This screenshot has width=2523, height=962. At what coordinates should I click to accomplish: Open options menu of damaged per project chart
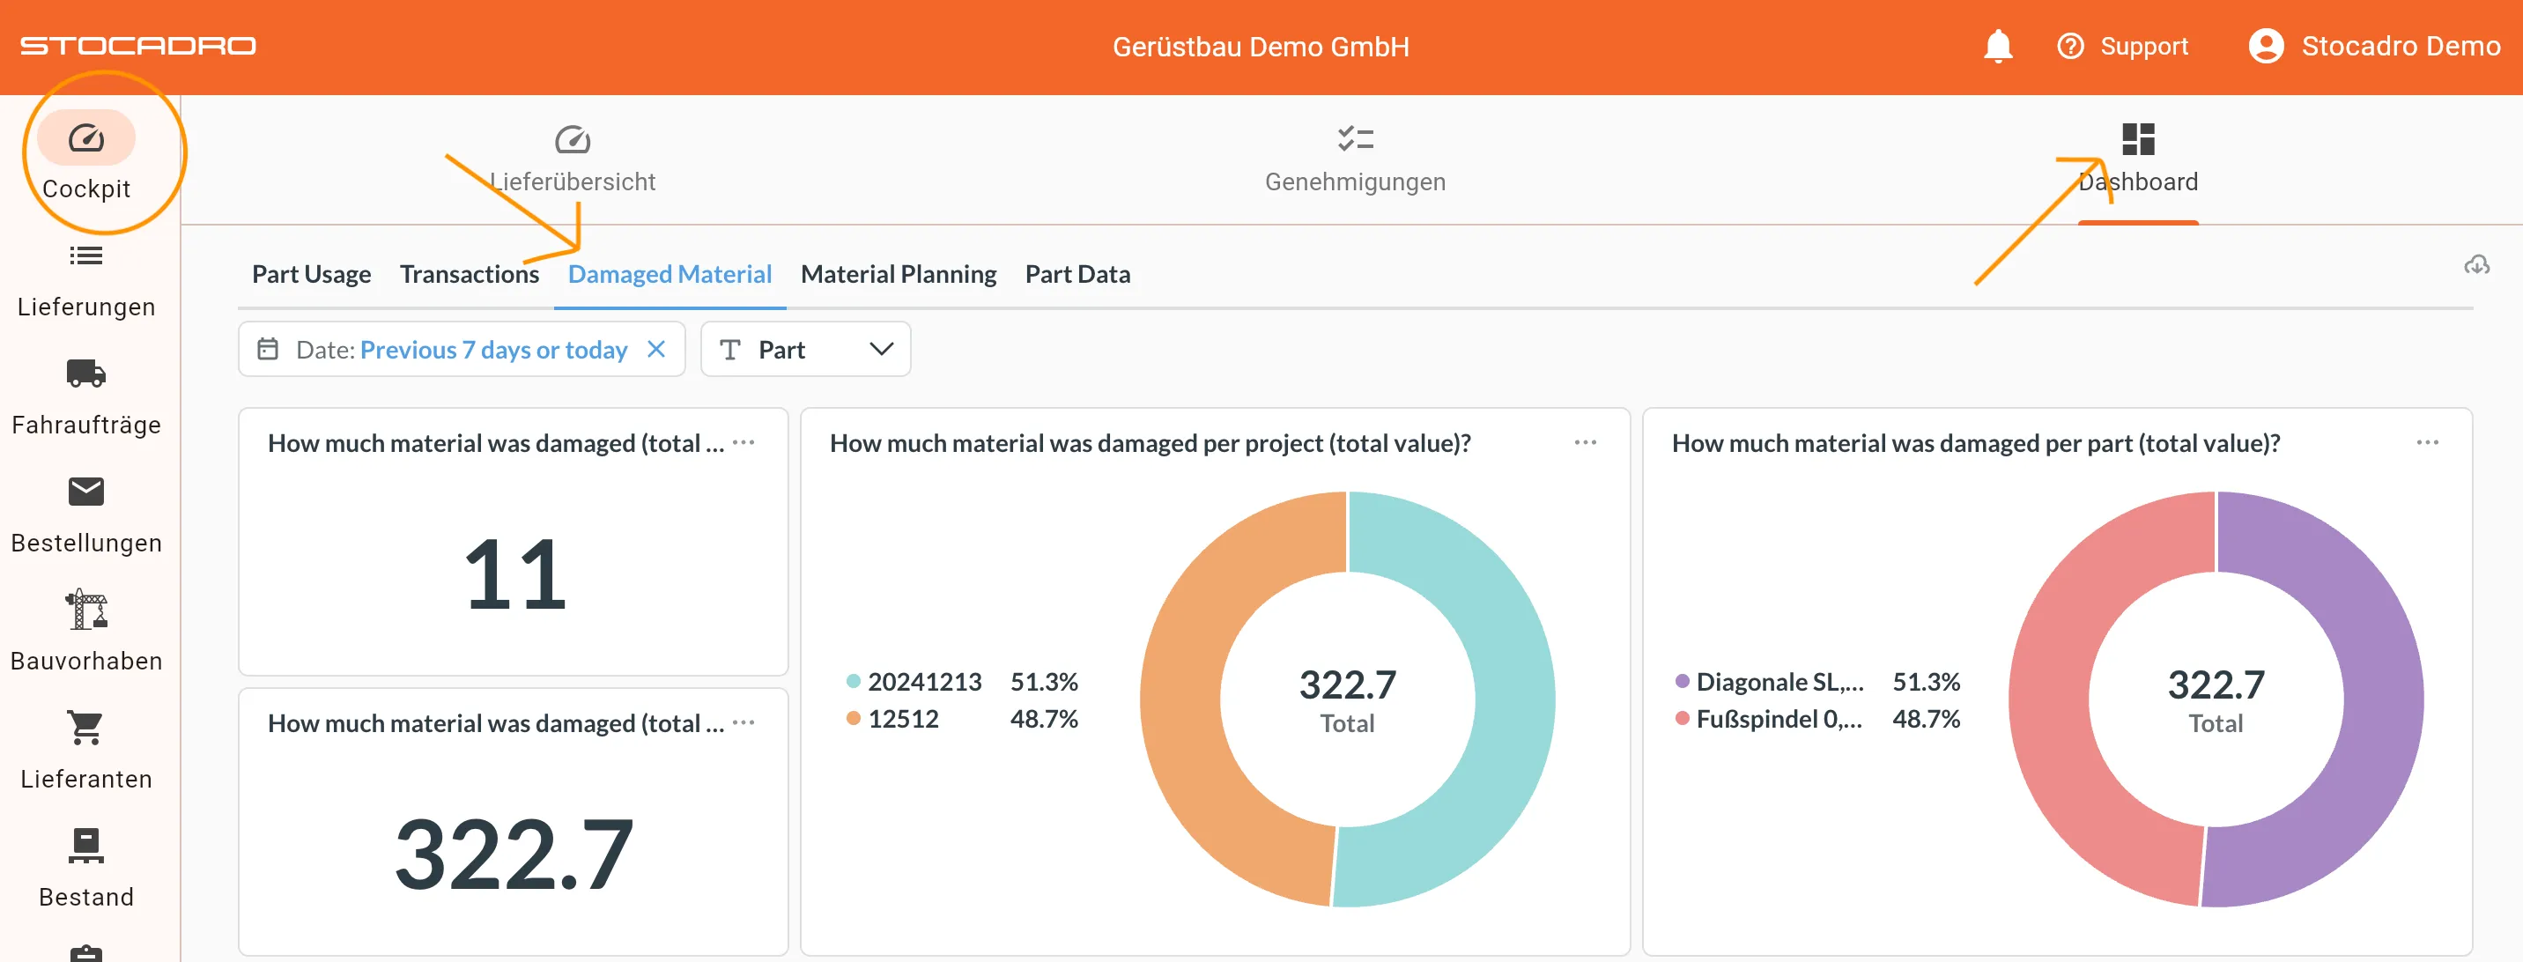point(1586,443)
